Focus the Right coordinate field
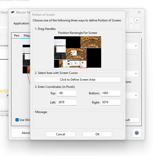This screenshot has height=156, width=153. [111, 103]
